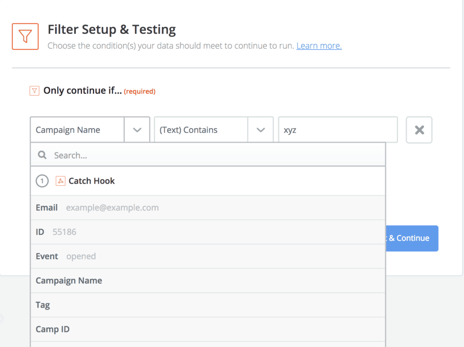The width and height of the screenshot is (464, 347).
Task: Open the (Text) Contains condition dropdown arrow
Action: (x=261, y=130)
